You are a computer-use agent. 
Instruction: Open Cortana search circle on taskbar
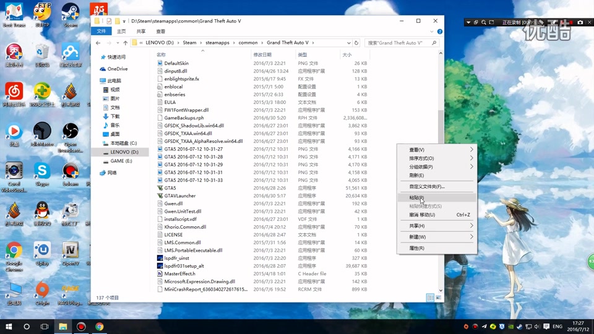pos(27,327)
